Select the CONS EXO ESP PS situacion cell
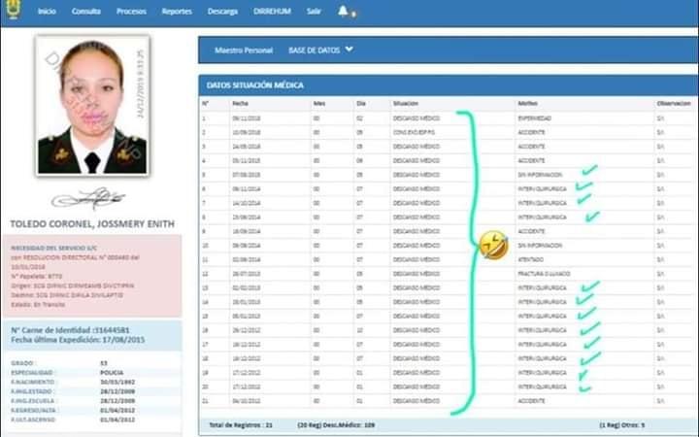This screenshot has width=699, height=437. [x=414, y=132]
